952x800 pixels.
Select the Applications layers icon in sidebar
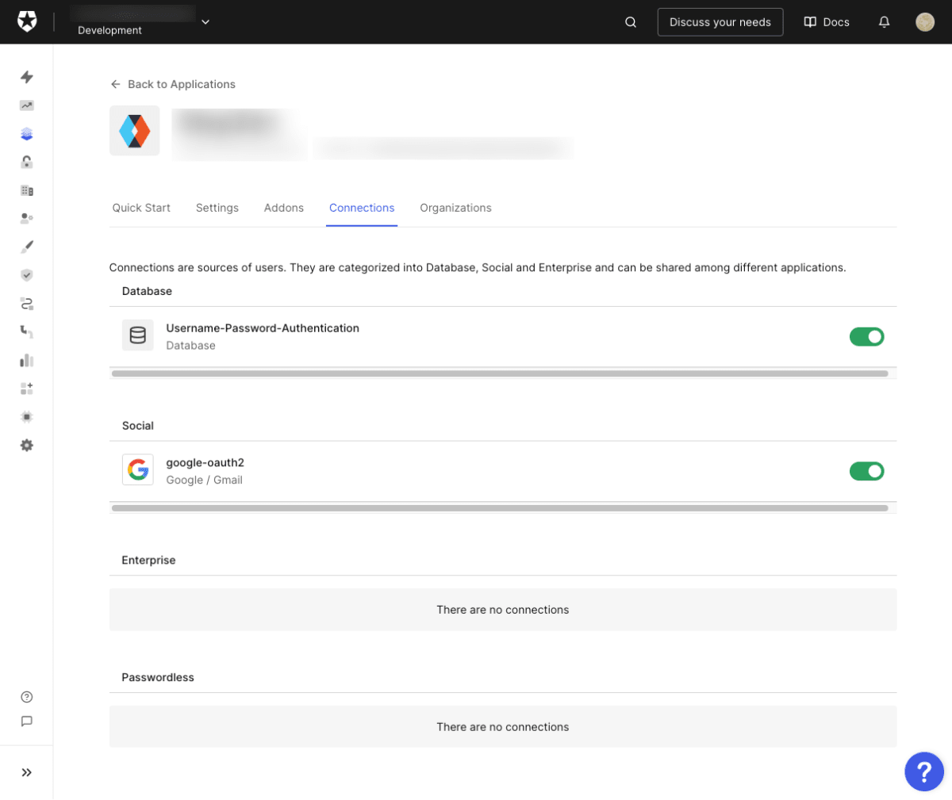pyautogui.click(x=27, y=134)
